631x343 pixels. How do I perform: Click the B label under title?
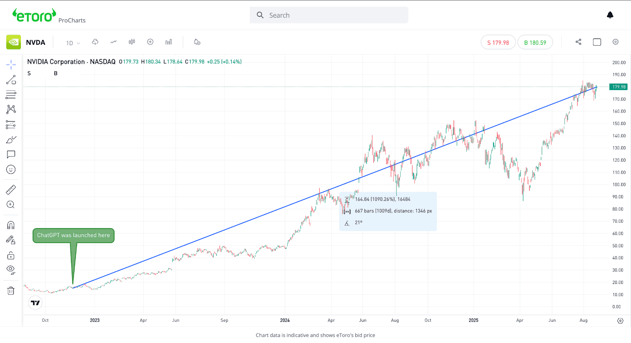(x=56, y=73)
